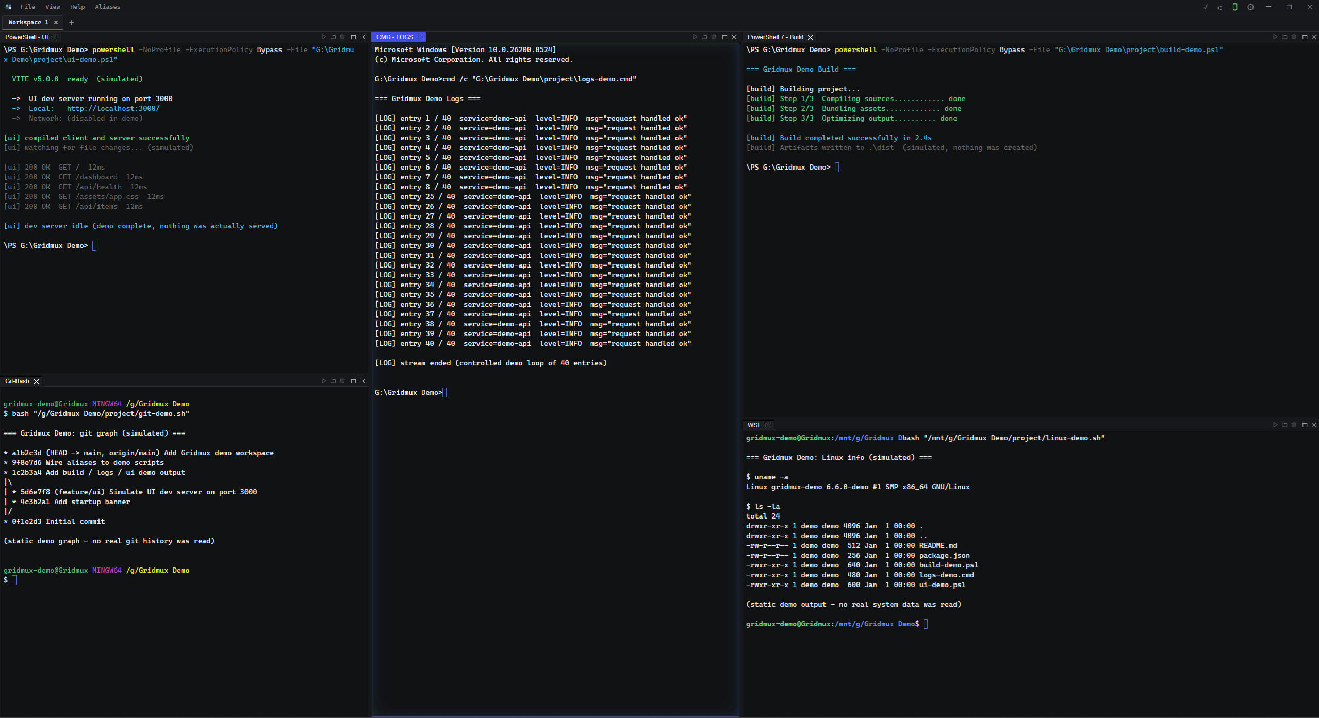This screenshot has height=718, width=1319.
Task: Maximize the PowerShell - UI pane
Action: [x=353, y=37]
